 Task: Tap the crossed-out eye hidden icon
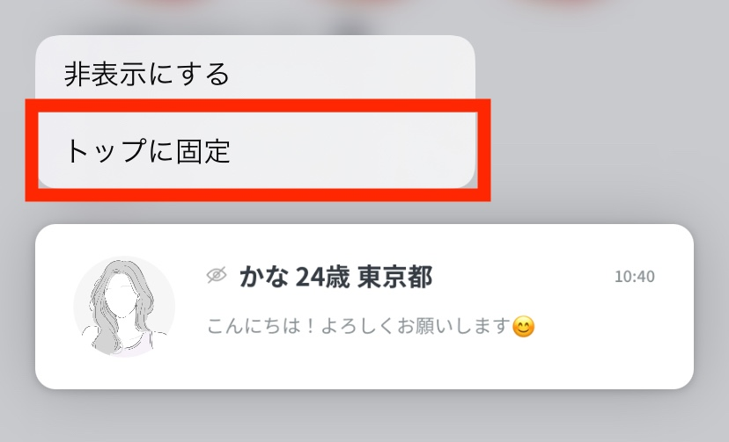(x=217, y=276)
